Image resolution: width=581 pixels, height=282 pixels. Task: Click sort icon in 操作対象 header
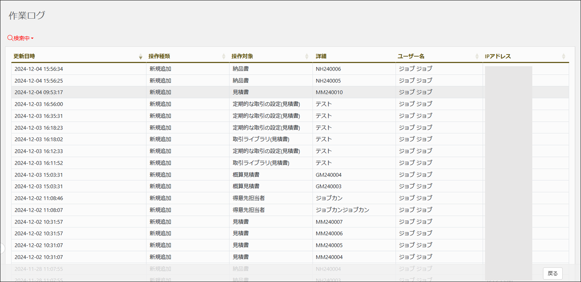pyautogui.click(x=307, y=56)
